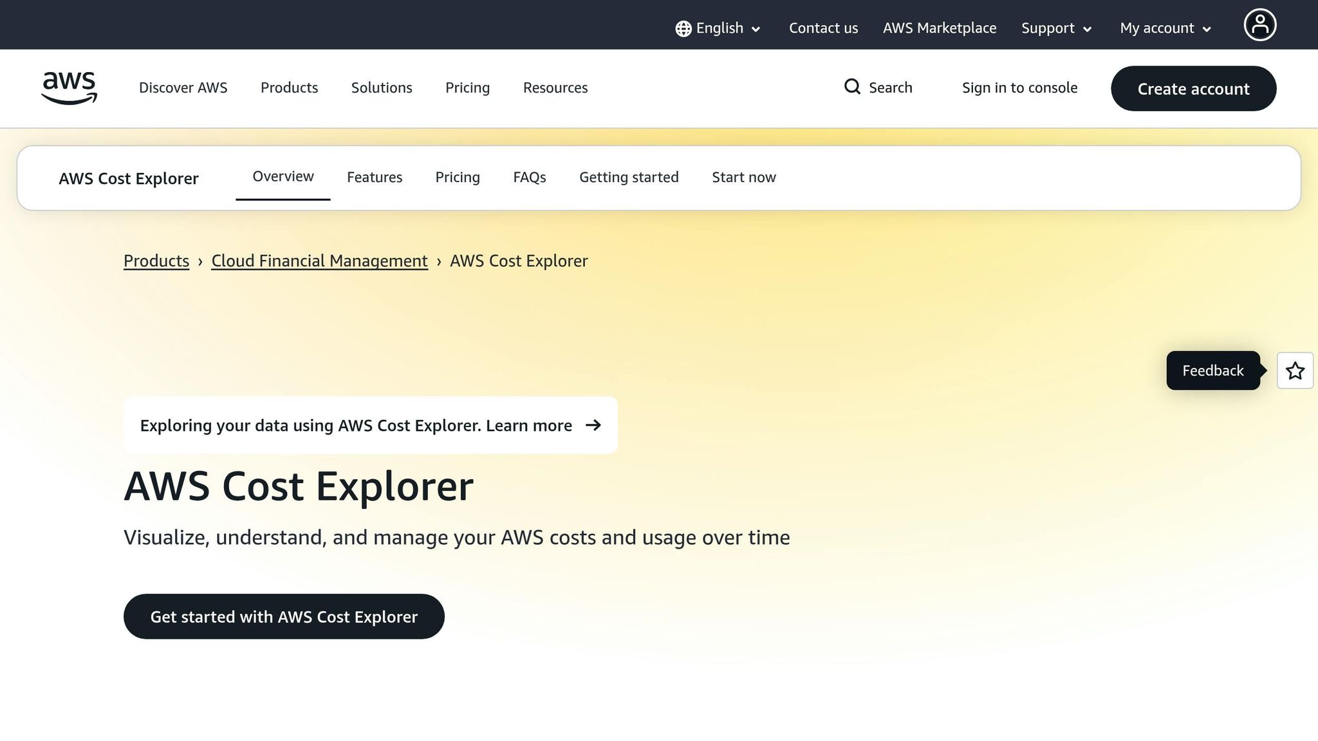Expand the Support dropdown

[x=1055, y=28]
